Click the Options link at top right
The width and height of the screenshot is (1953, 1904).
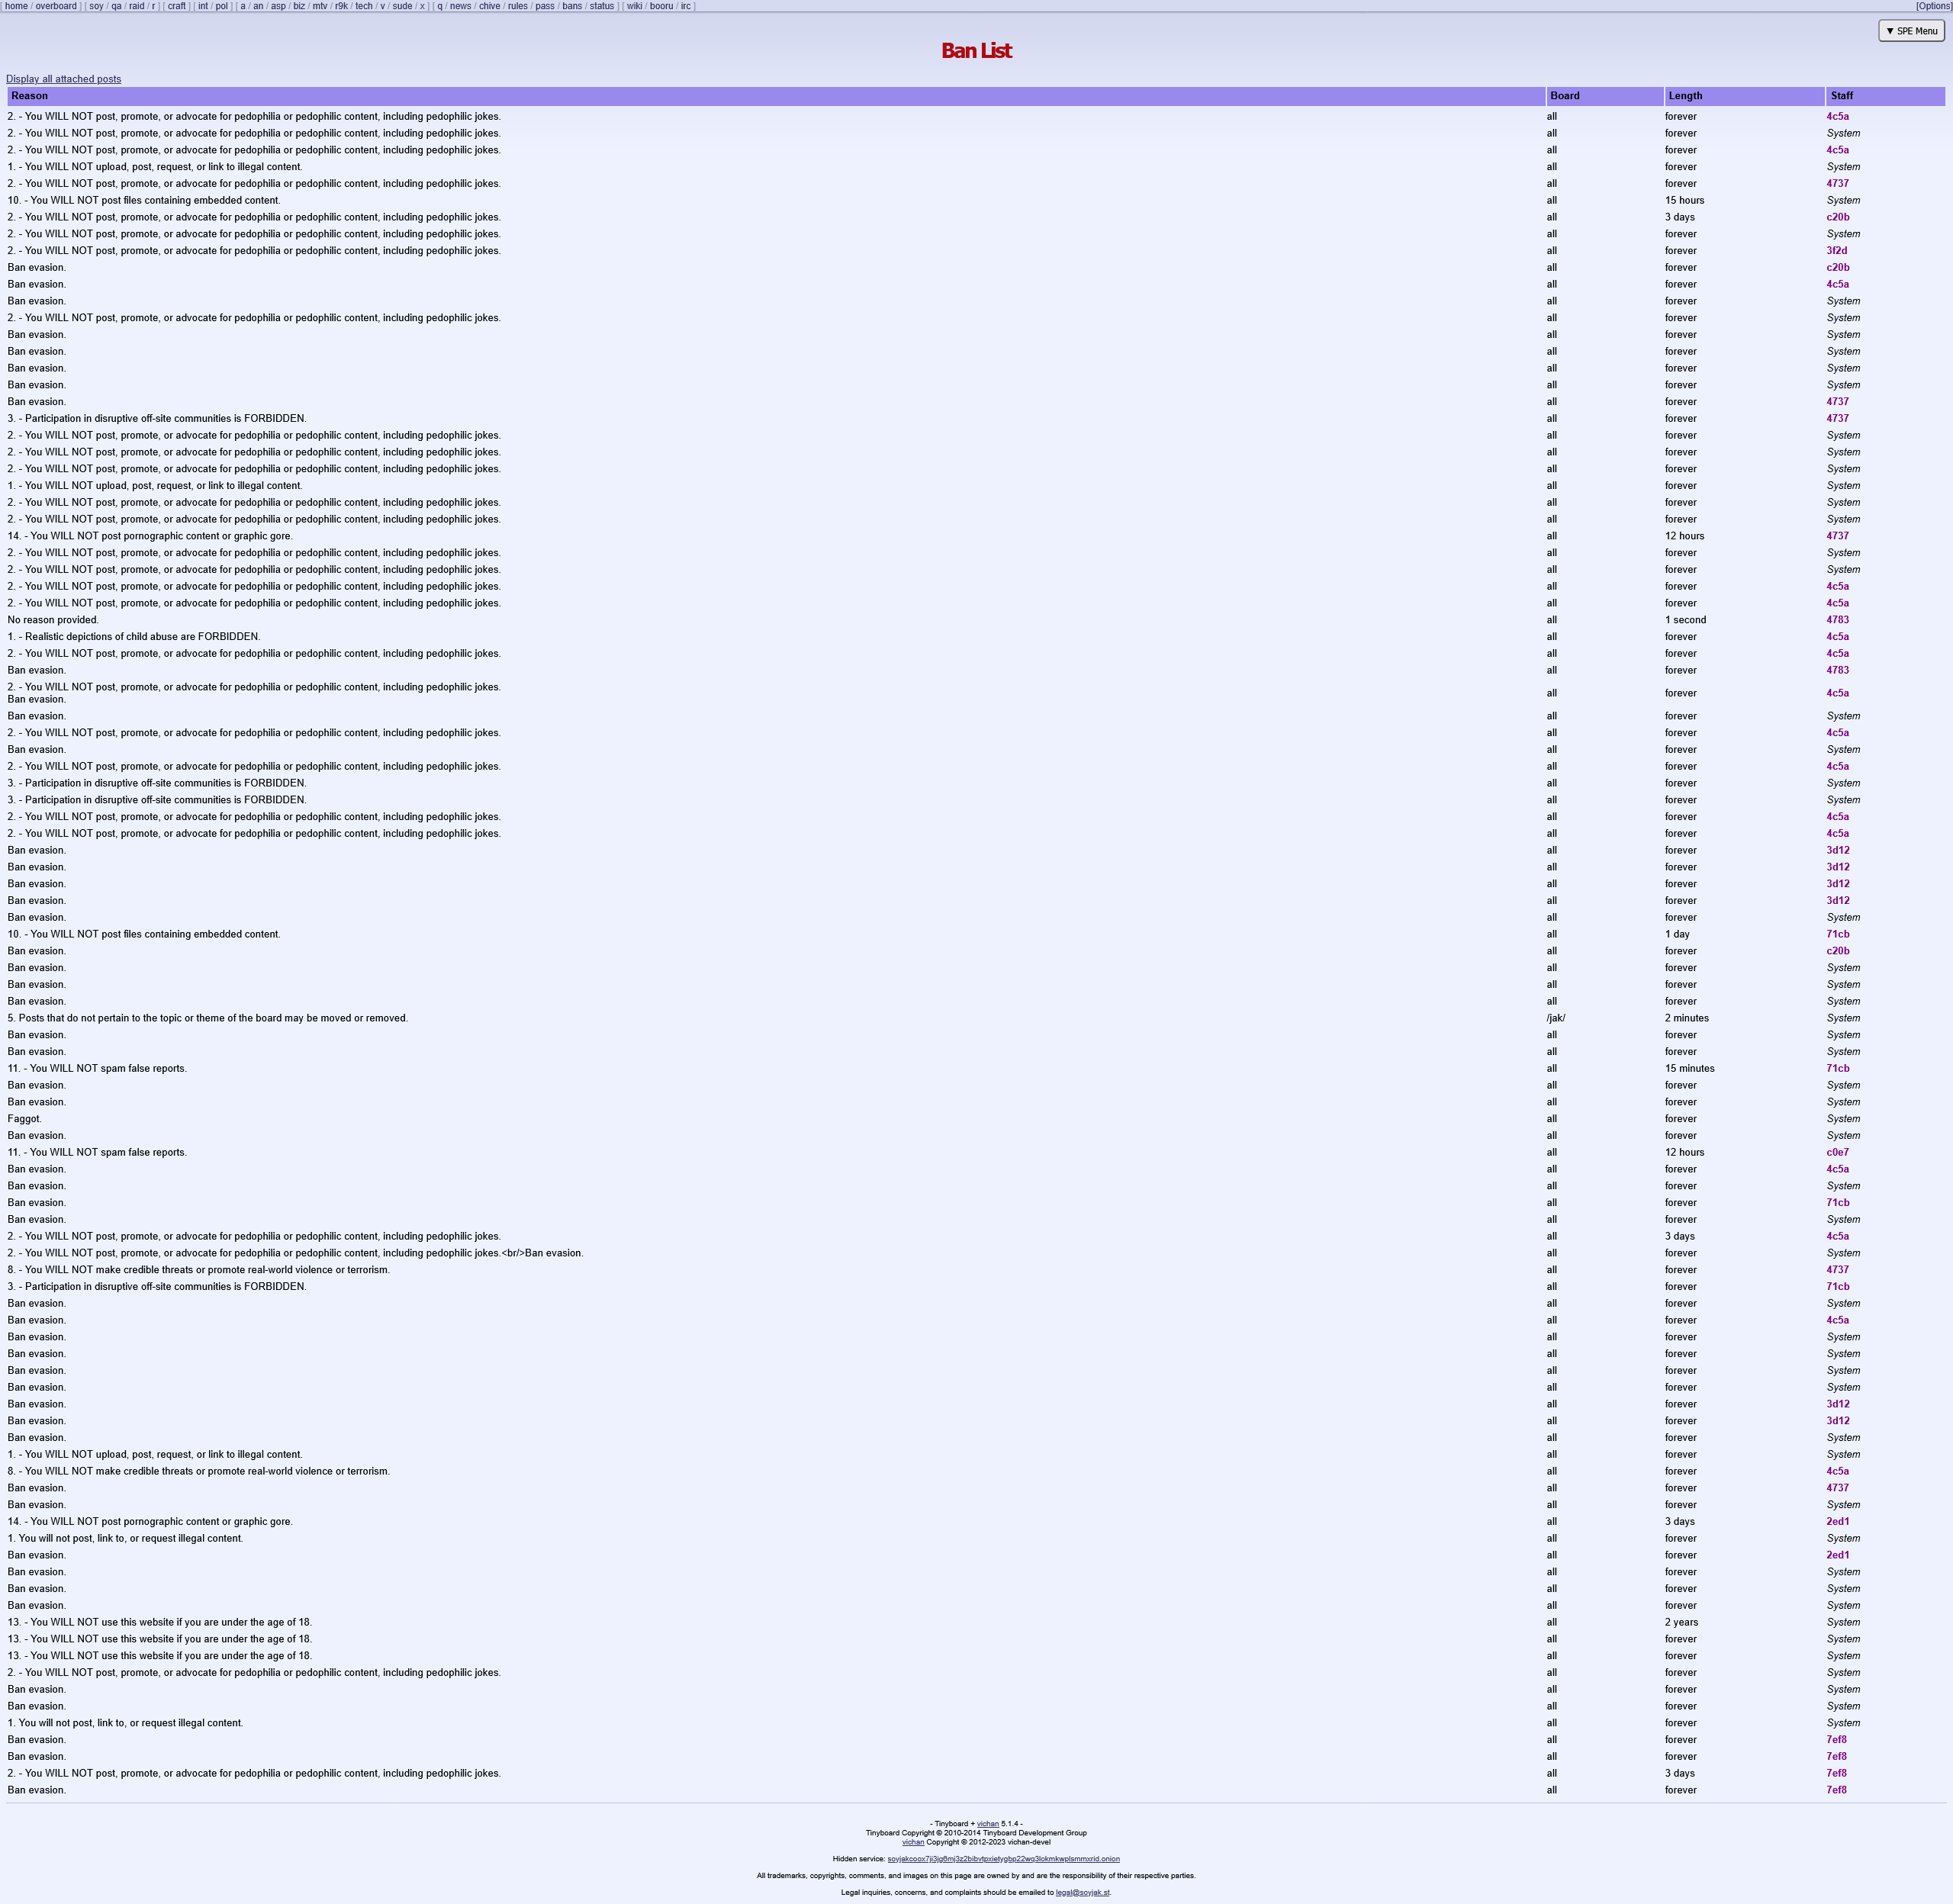click(x=1933, y=6)
